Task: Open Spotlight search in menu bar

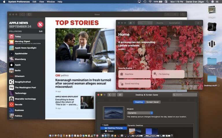Action: pyautogui.click(x=208, y=2)
